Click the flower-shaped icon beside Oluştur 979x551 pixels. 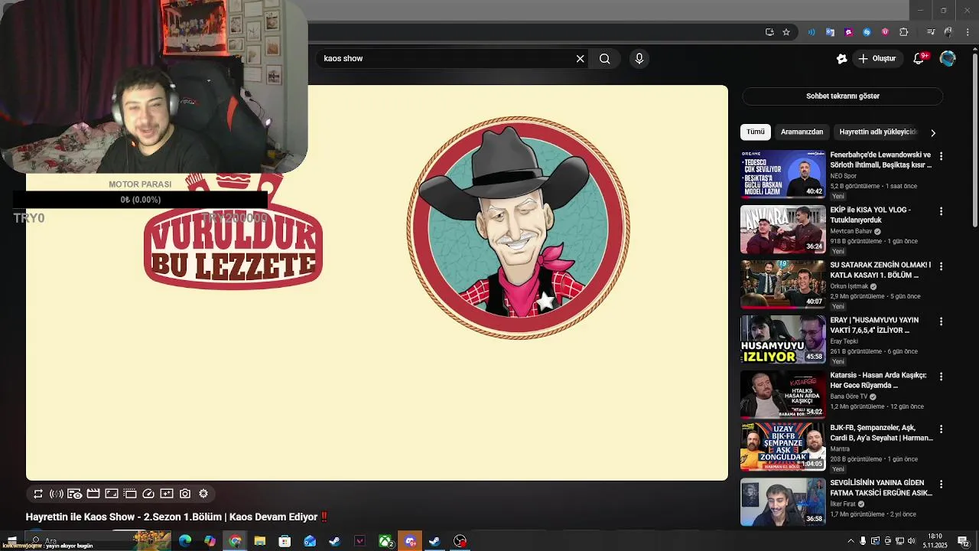point(841,58)
